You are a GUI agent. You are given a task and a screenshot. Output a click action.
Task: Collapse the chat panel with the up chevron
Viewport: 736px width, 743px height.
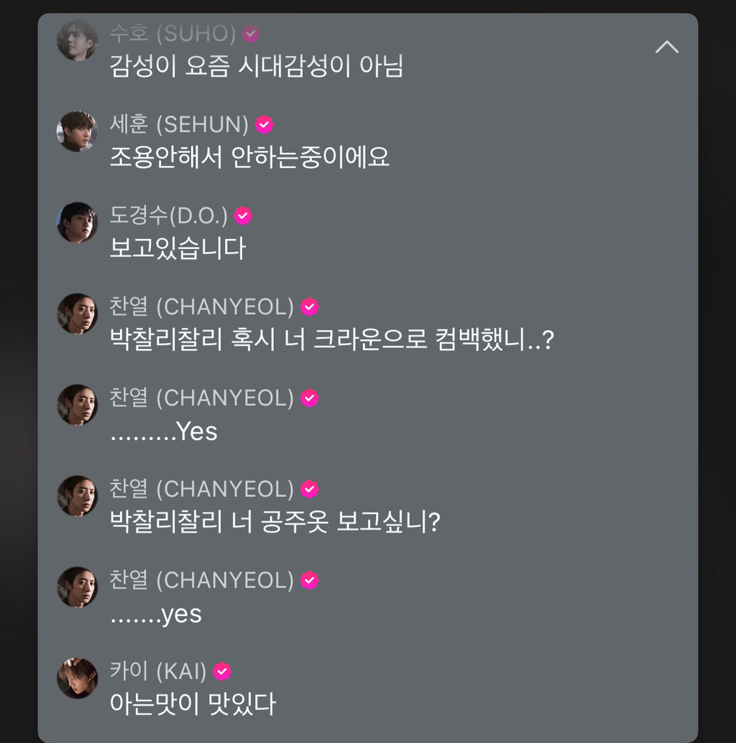click(667, 47)
